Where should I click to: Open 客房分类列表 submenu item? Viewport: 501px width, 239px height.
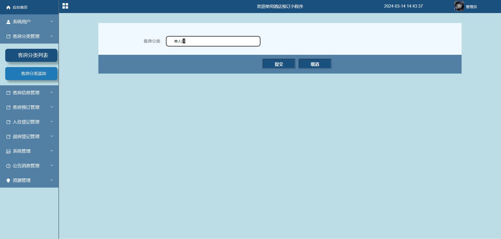coord(31,55)
